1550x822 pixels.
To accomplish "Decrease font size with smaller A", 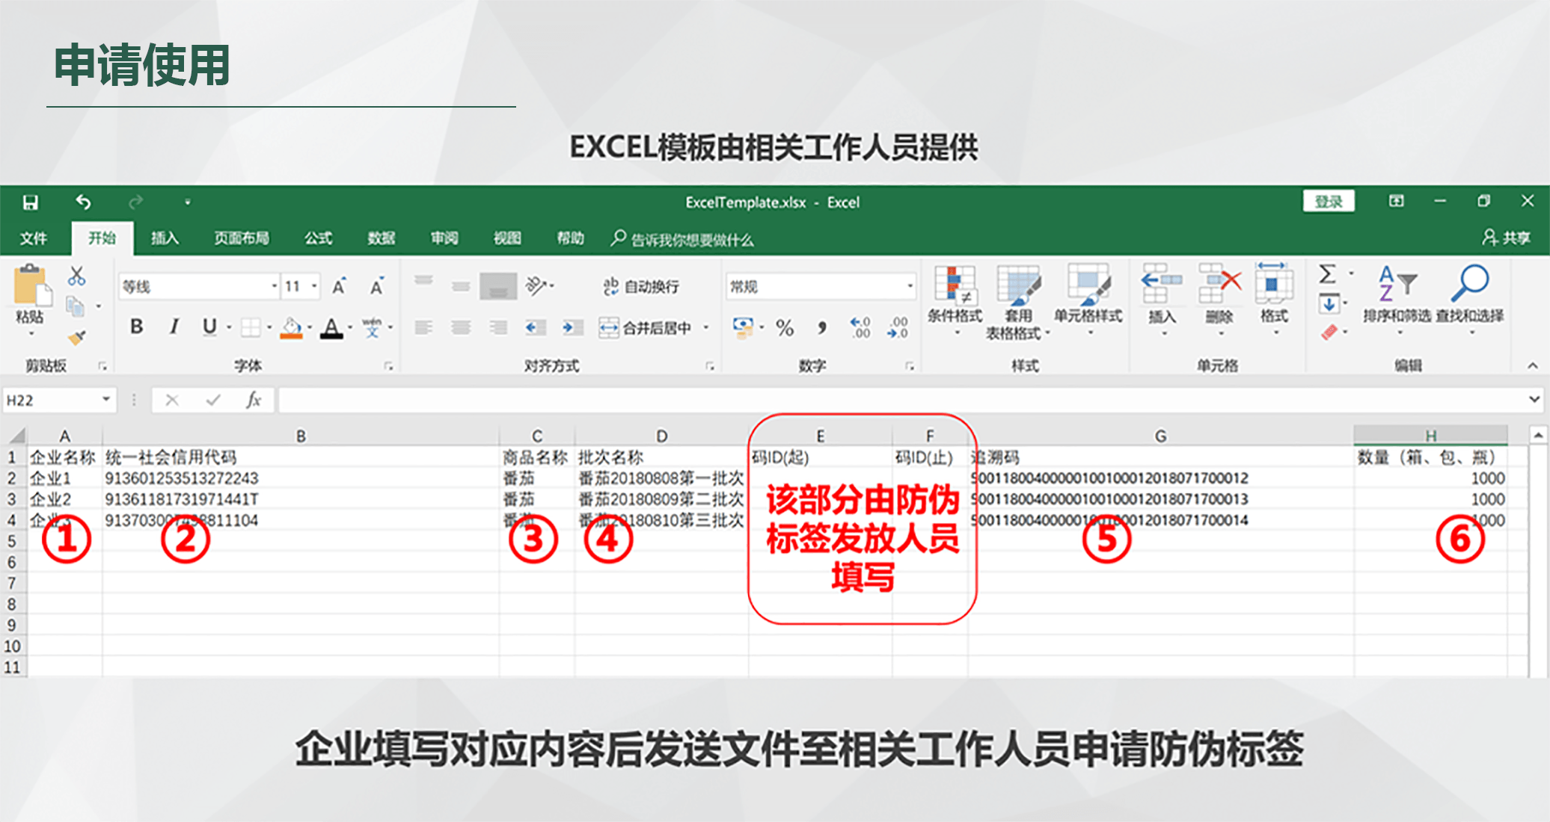I will [x=376, y=287].
